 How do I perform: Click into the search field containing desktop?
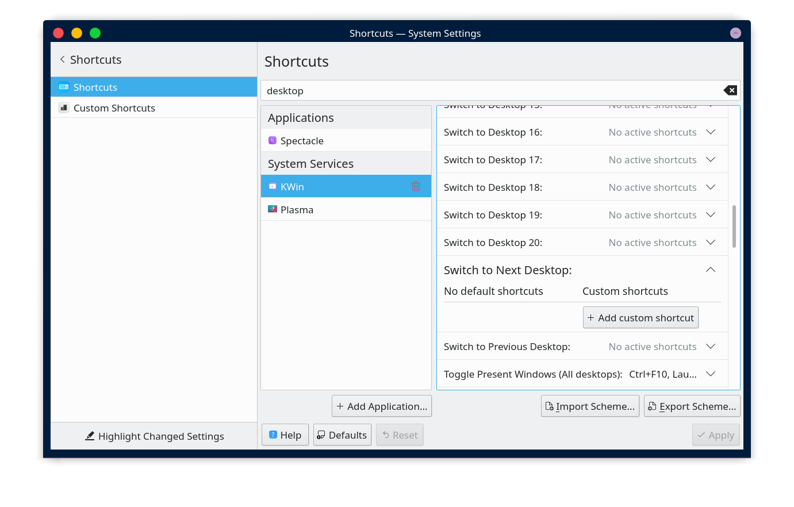tap(489, 91)
